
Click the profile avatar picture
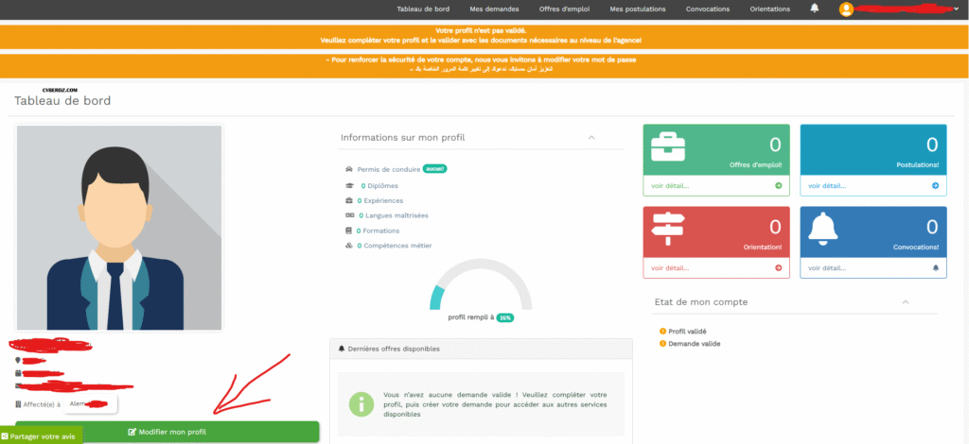118,228
